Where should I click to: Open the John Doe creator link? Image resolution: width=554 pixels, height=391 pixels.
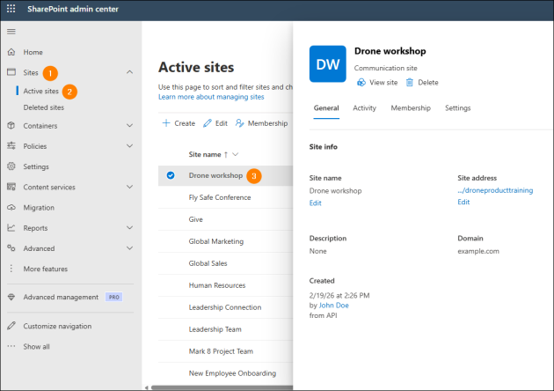(333, 305)
